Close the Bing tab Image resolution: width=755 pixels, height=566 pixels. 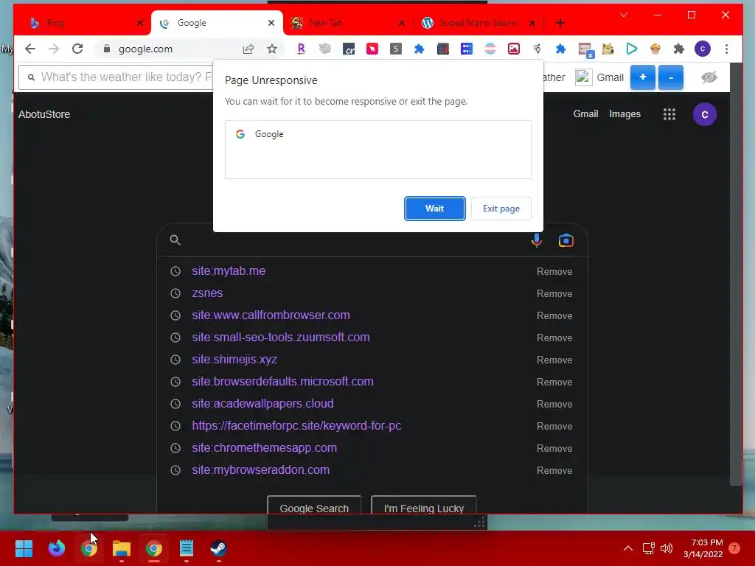139,23
